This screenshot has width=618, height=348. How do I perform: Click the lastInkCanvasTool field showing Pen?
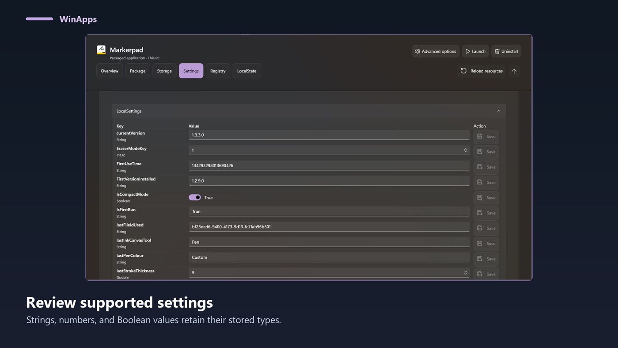[329, 242]
